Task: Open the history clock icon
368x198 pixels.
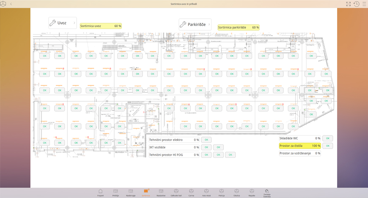Action: 357,4
